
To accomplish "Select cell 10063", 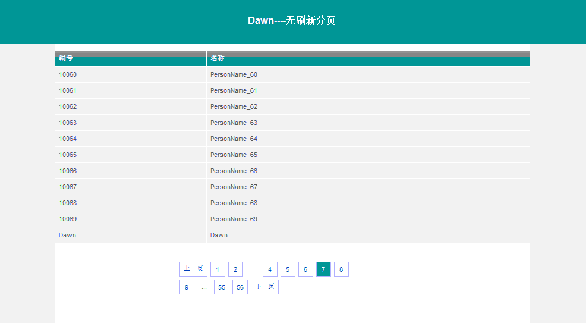I will tap(130, 123).
